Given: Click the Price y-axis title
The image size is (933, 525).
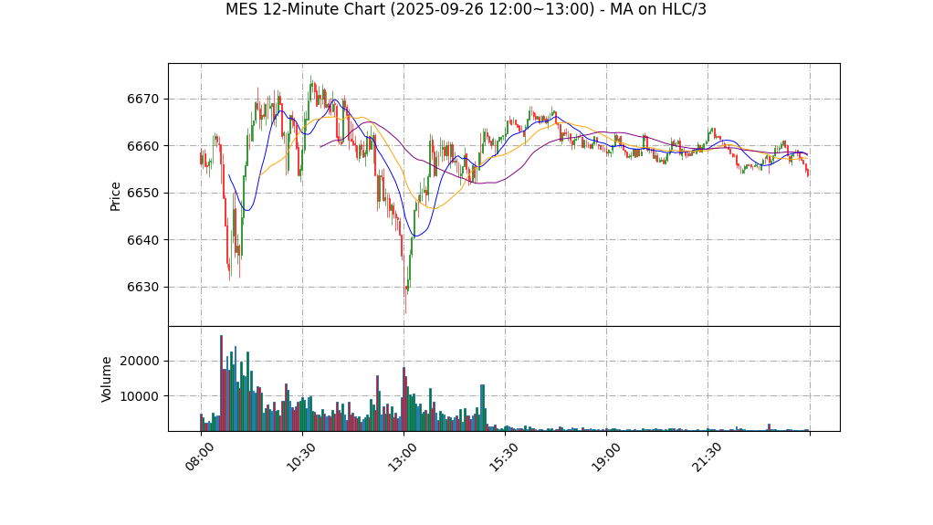Looking at the screenshot, I should coord(115,196).
